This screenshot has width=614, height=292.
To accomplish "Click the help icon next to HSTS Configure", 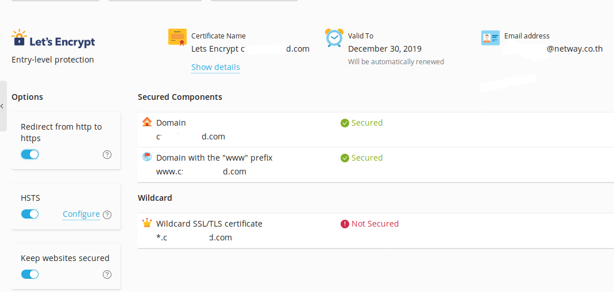I will [107, 215].
